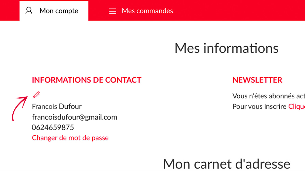This screenshot has width=305, height=171.
Task: Click the newsletter subscription status text
Action: (268, 96)
